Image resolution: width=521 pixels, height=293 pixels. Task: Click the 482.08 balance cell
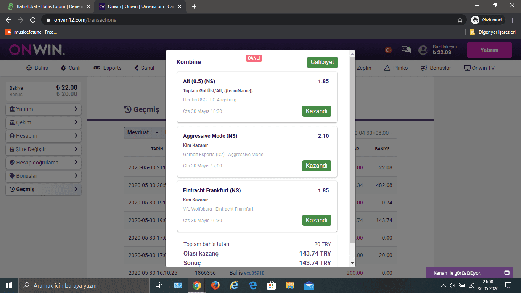[384, 185]
